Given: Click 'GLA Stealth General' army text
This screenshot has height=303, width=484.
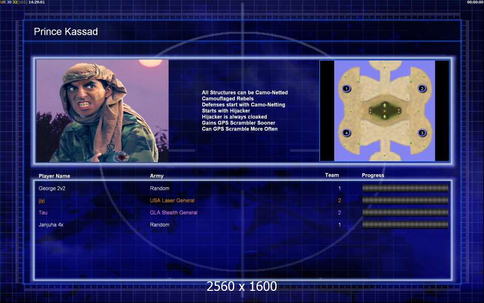Looking at the screenshot, I should (173, 213).
